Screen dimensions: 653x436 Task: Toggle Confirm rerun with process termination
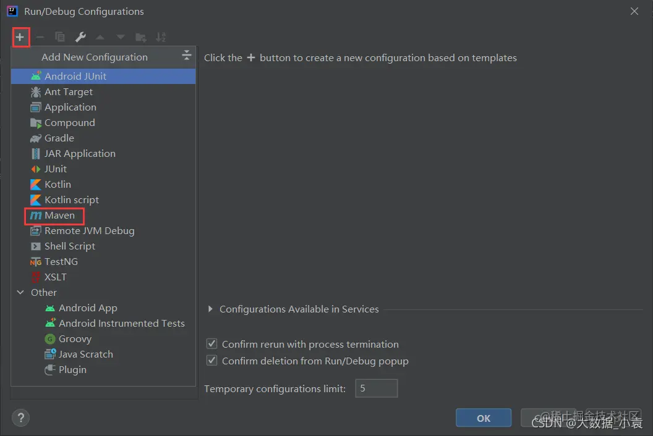[x=212, y=344]
